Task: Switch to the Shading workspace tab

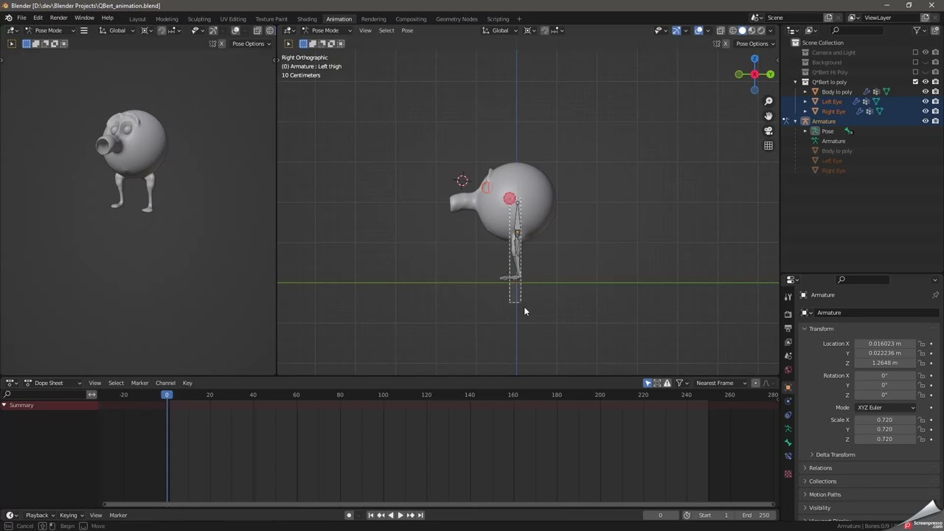Action: coord(307,18)
